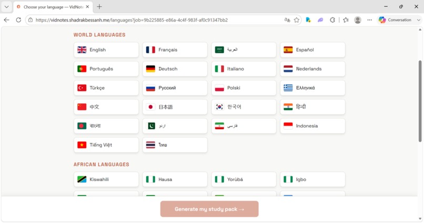Choose Yorùbá language card

point(244,179)
